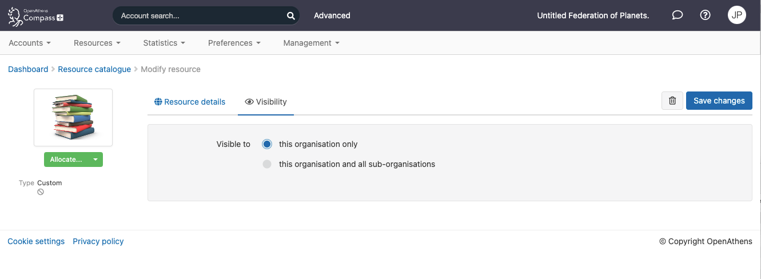The height and width of the screenshot is (279, 761).
Task: Expand the Resources dropdown menu
Action: [97, 43]
